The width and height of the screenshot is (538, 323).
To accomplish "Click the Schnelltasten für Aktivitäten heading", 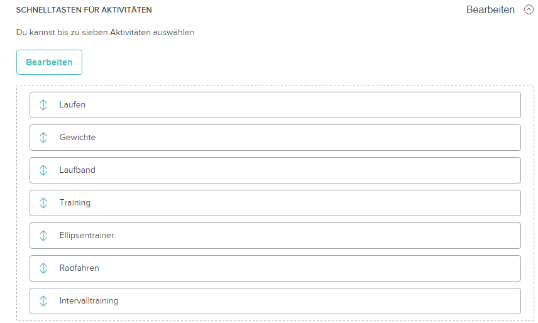I will tap(84, 10).
